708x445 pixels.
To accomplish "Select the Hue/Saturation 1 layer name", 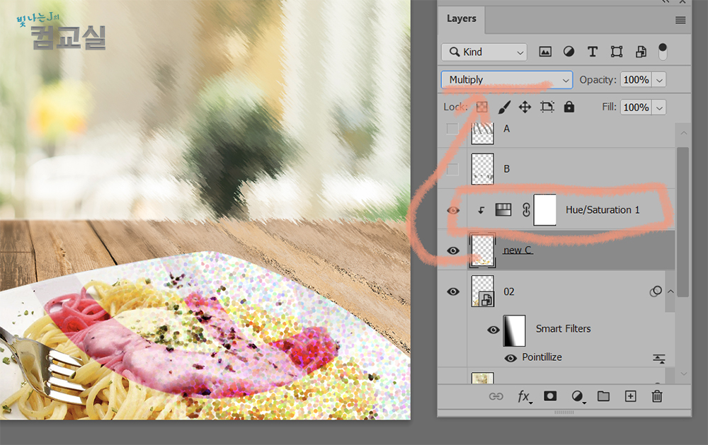I will pyautogui.click(x=603, y=210).
